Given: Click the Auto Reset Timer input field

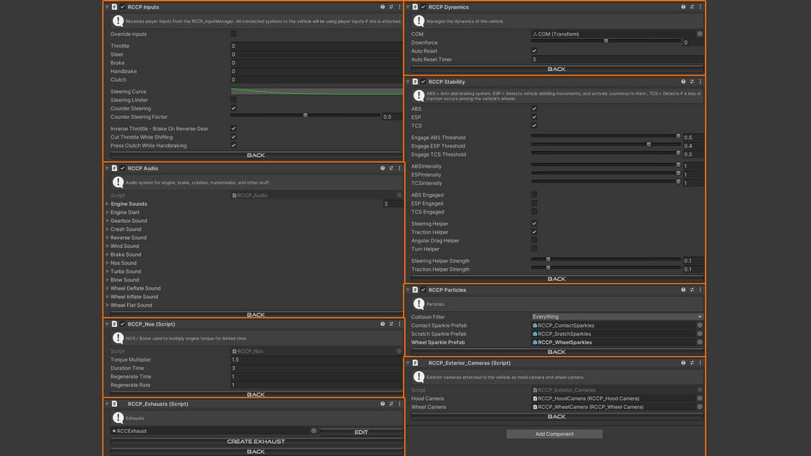Looking at the screenshot, I should [x=617, y=59].
